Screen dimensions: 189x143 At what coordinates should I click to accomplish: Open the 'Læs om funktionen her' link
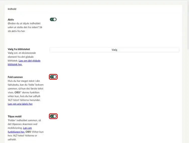[20, 130]
